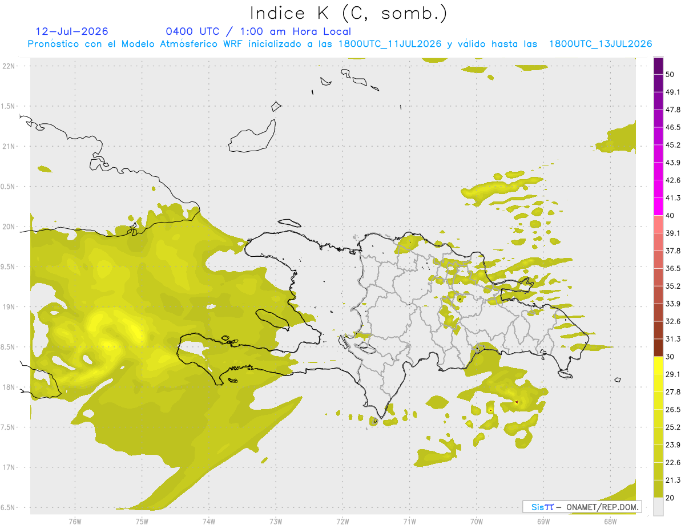Click the '19N' latitude label
The width and height of the screenshot is (685, 529).
pos(10,307)
